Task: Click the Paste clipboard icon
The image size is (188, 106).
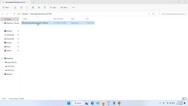Action: click(27, 7)
